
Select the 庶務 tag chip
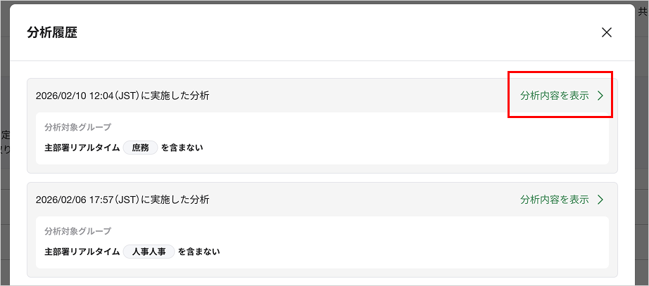tap(140, 148)
